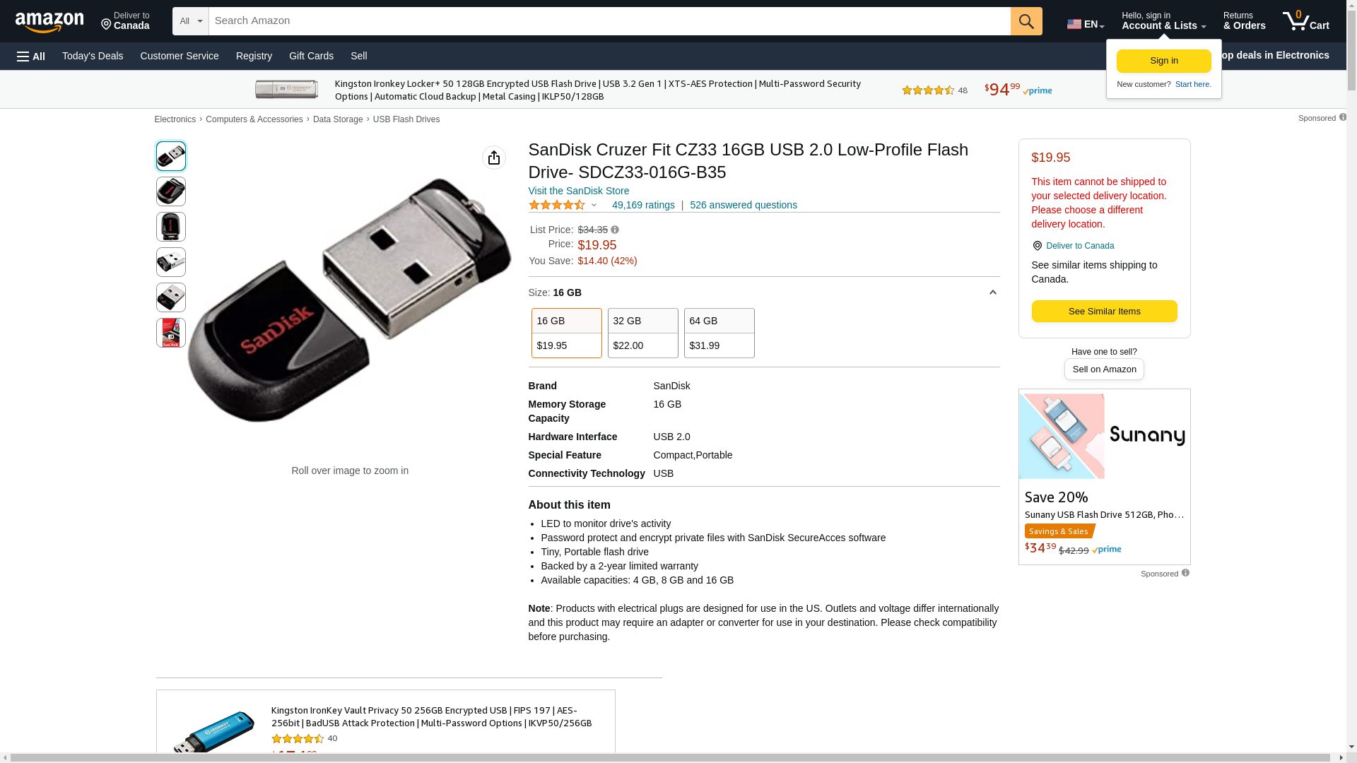Viewport: 1357px width, 763px height.
Task: Click the language flag selector EN
Action: (1085, 24)
